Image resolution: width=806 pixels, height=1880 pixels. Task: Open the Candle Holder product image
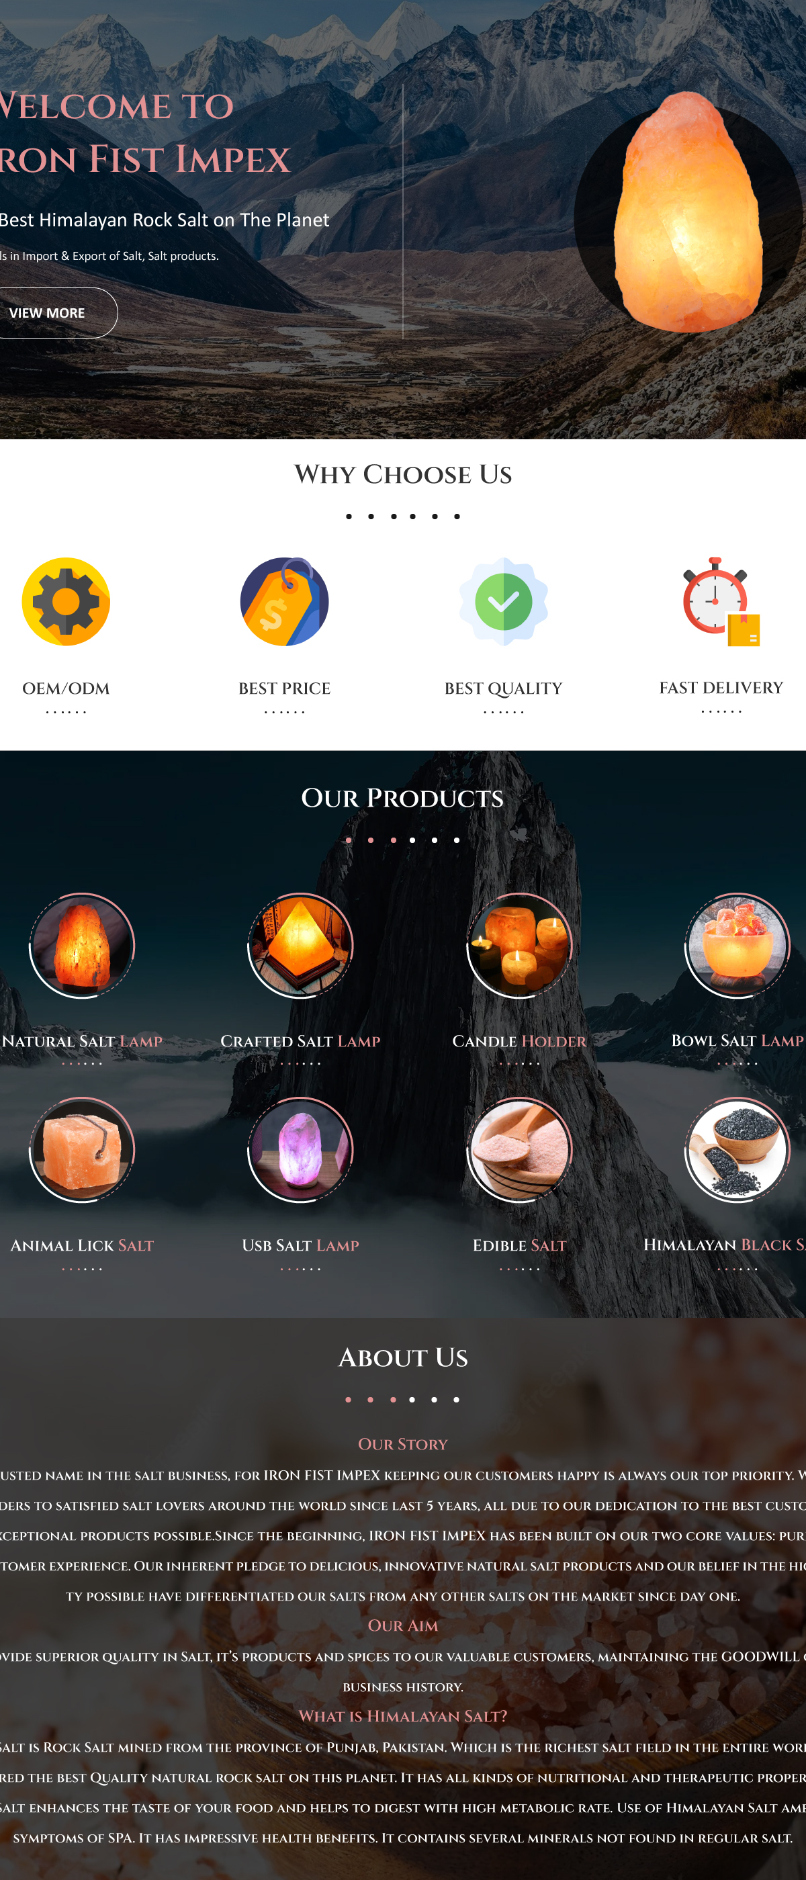pos(519,945)
